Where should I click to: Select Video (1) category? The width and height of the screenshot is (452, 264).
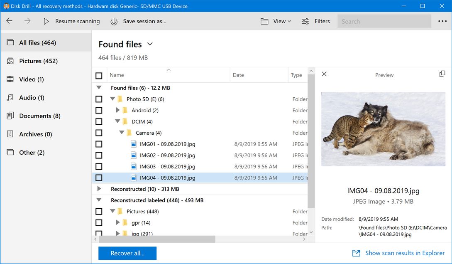pyautogui.click(x=46, y=79)
